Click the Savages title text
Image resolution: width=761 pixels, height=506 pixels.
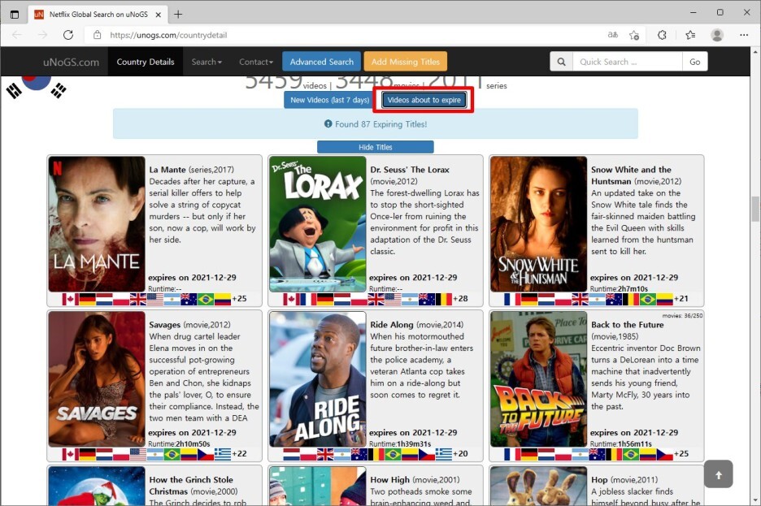[164, 325]
